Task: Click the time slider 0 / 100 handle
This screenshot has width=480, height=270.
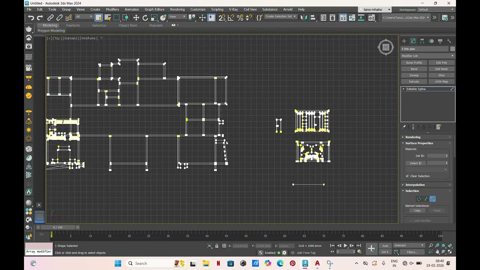Action: click(x=58, y=227)
